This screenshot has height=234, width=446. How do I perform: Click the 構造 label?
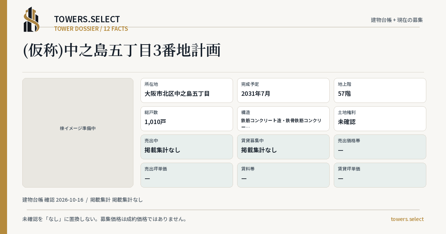[x=246, y=112]
